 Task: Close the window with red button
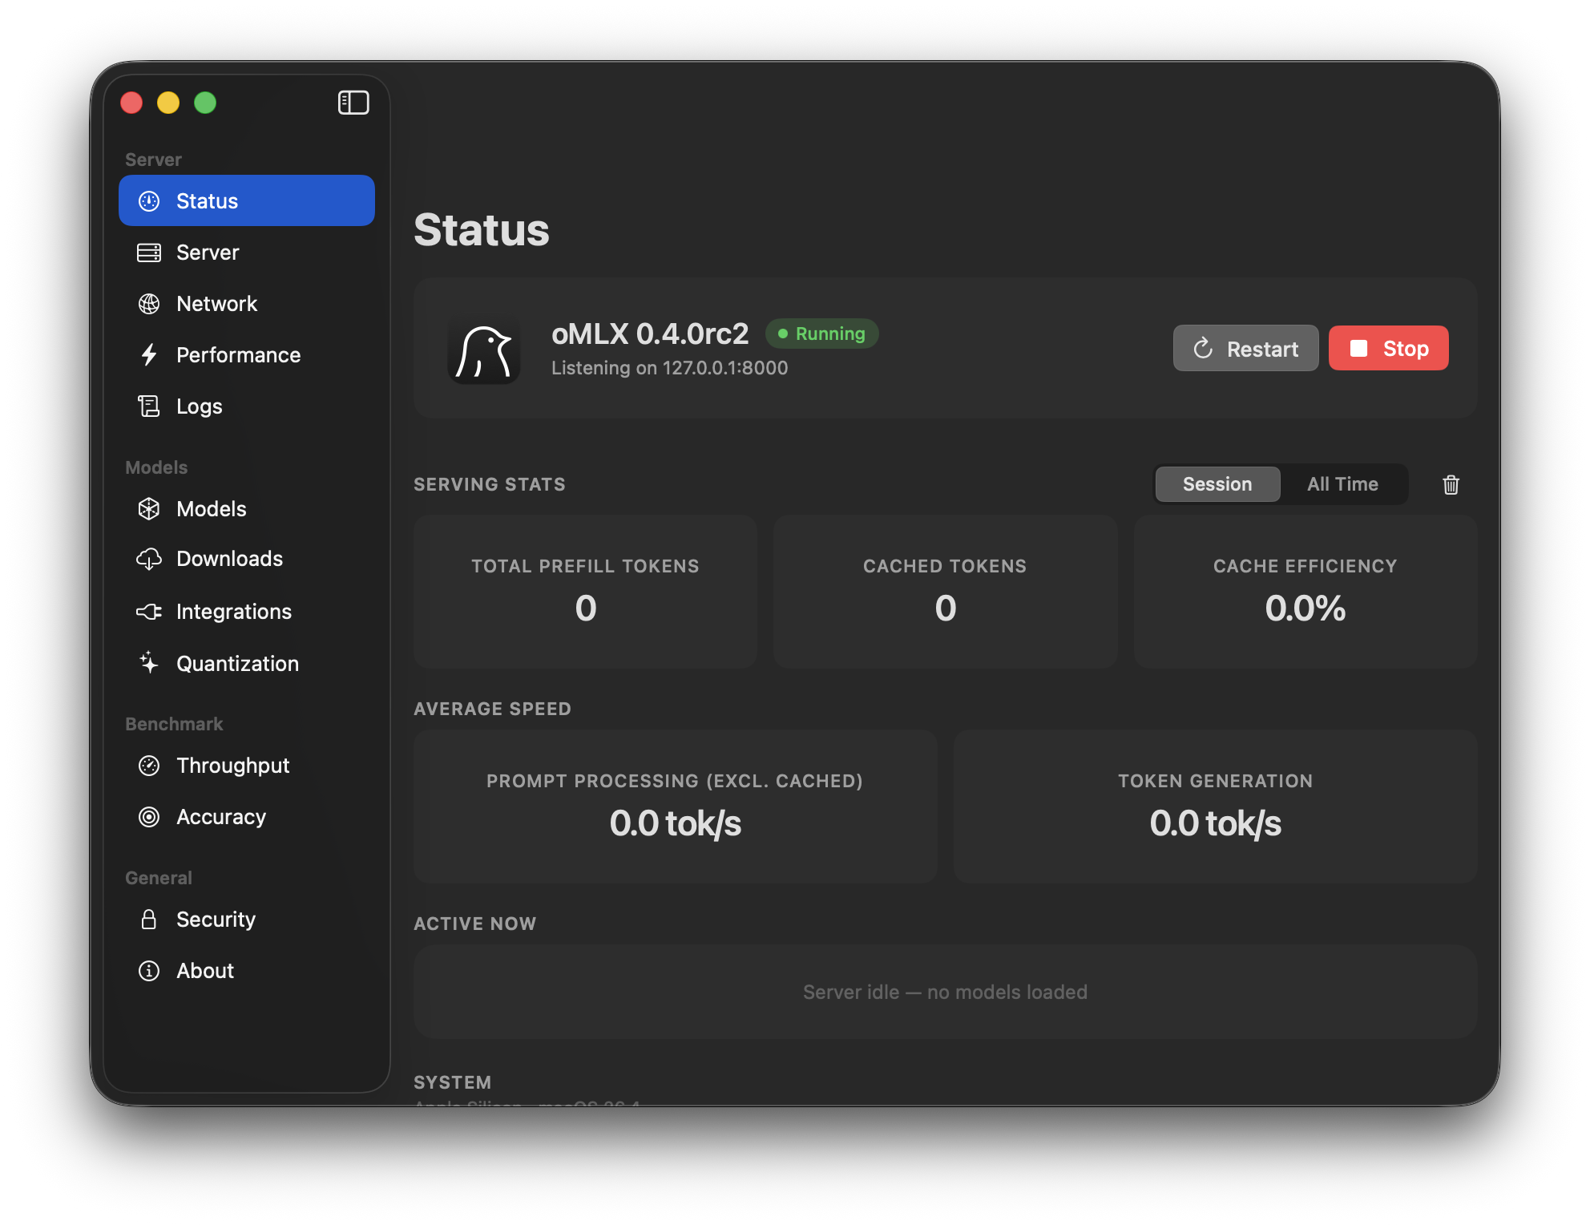131,103
